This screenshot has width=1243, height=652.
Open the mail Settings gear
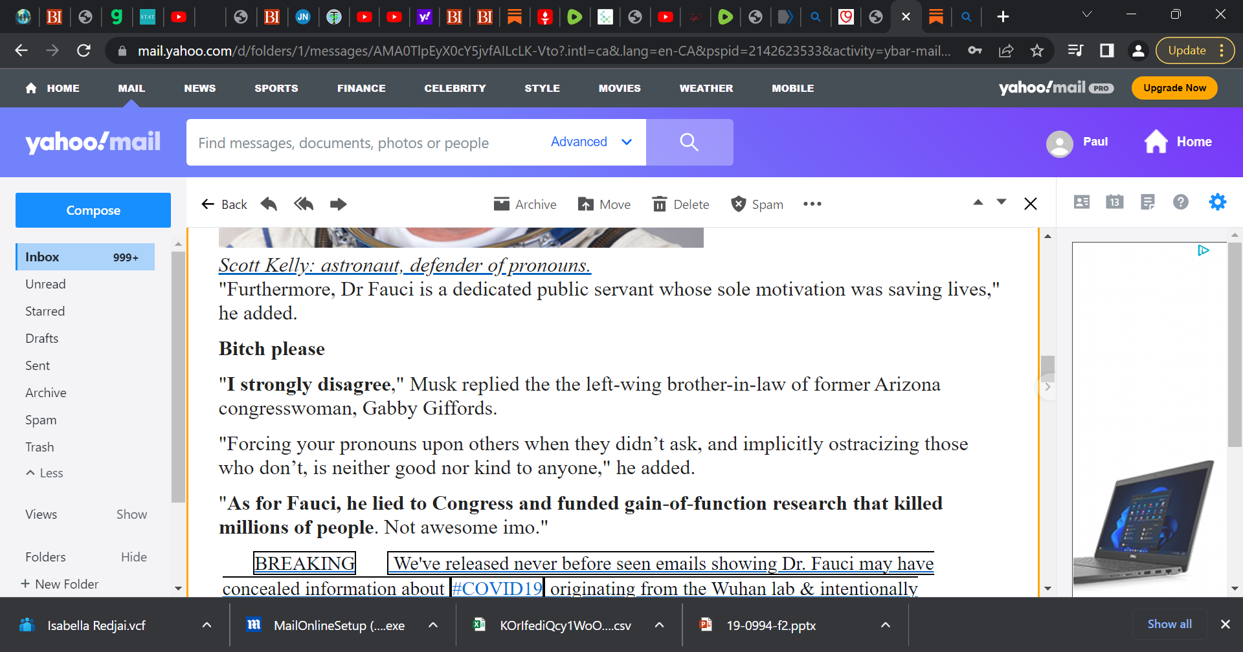1217,202
